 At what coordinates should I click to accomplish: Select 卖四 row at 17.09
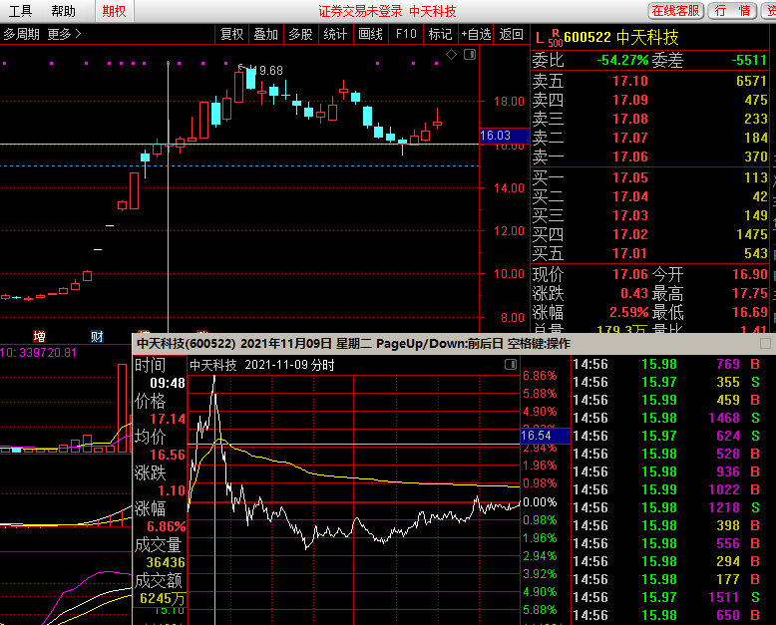tap(649, 100)
